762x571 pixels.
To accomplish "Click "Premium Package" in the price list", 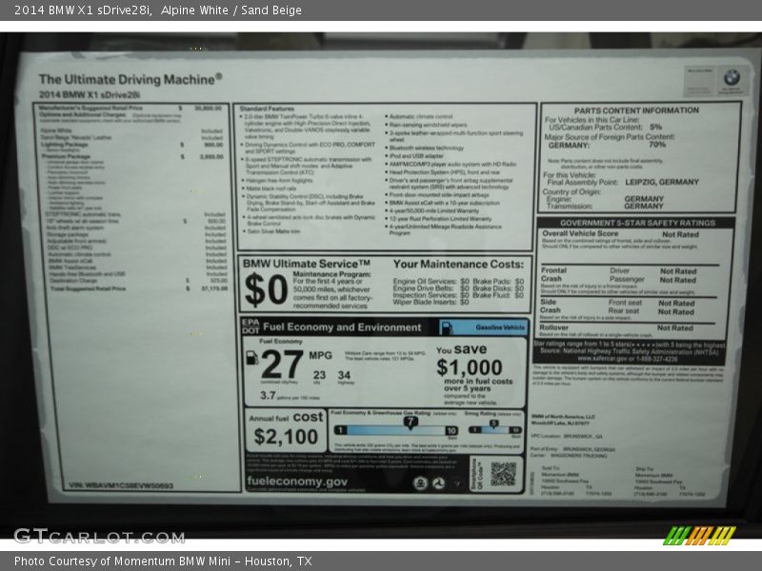I will click(66, 156).
